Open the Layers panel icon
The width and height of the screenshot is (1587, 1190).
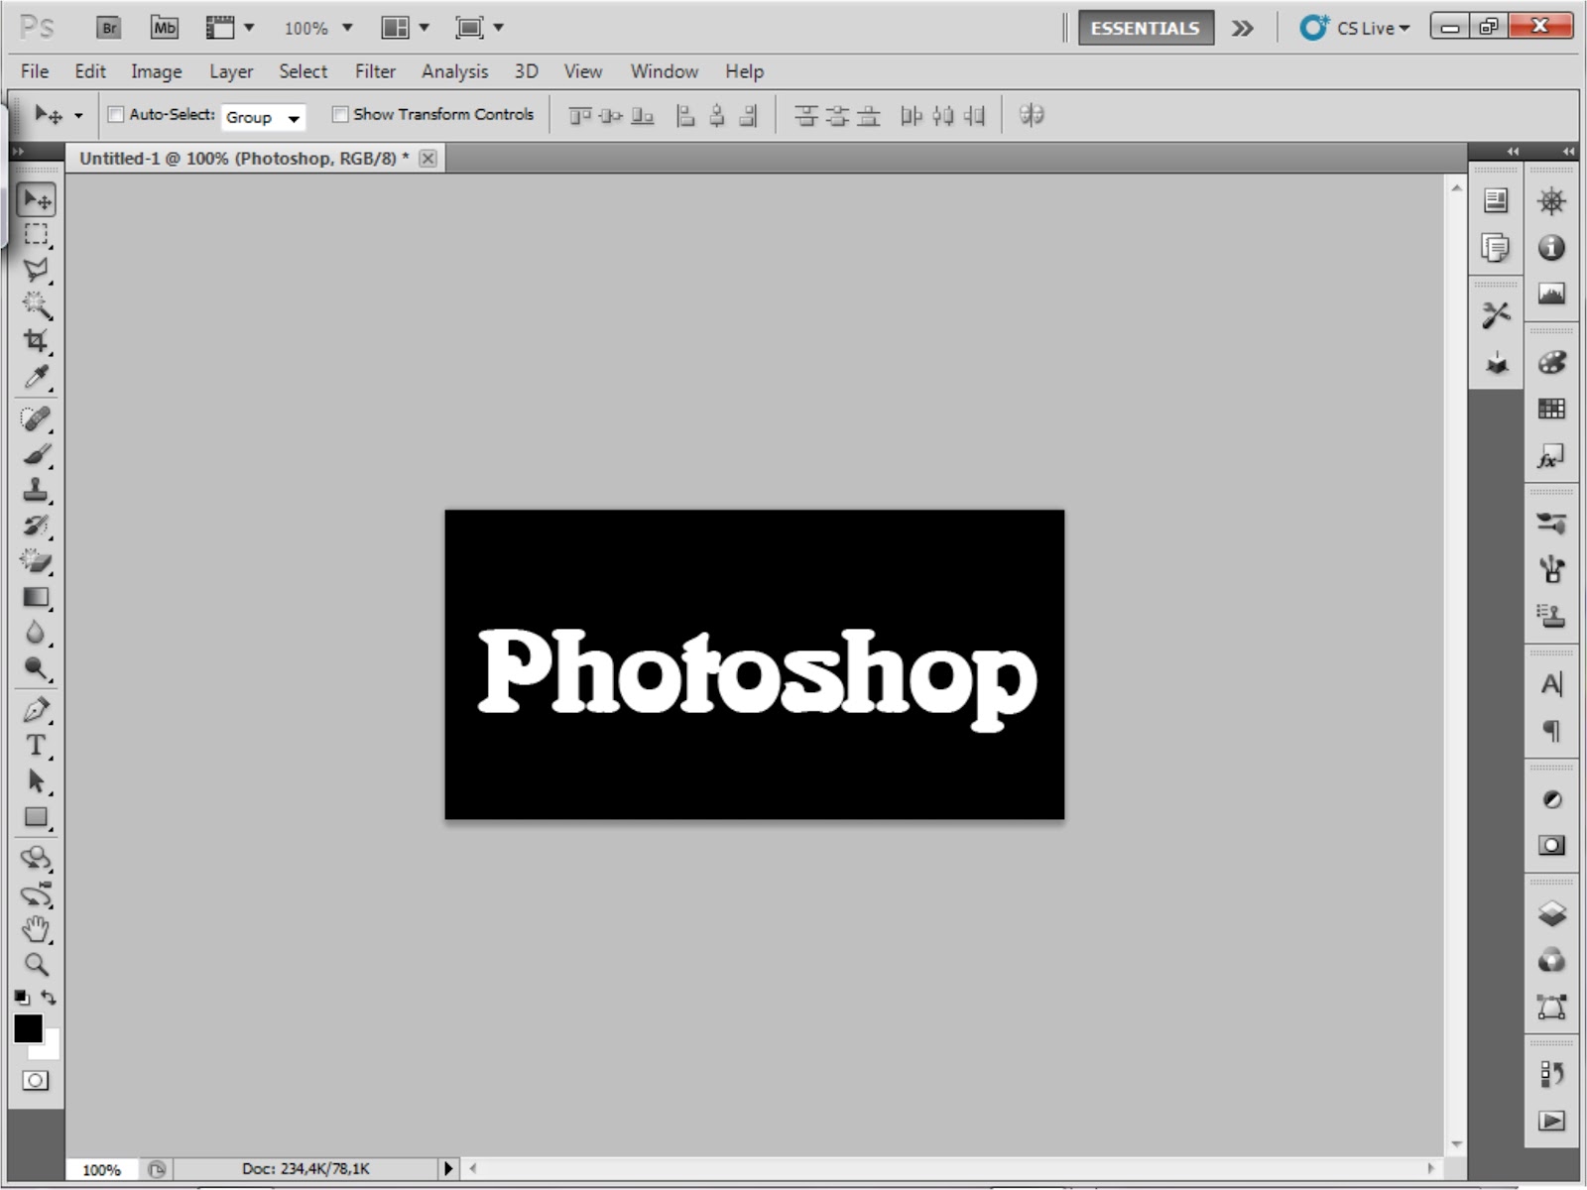coord(1552,913)
